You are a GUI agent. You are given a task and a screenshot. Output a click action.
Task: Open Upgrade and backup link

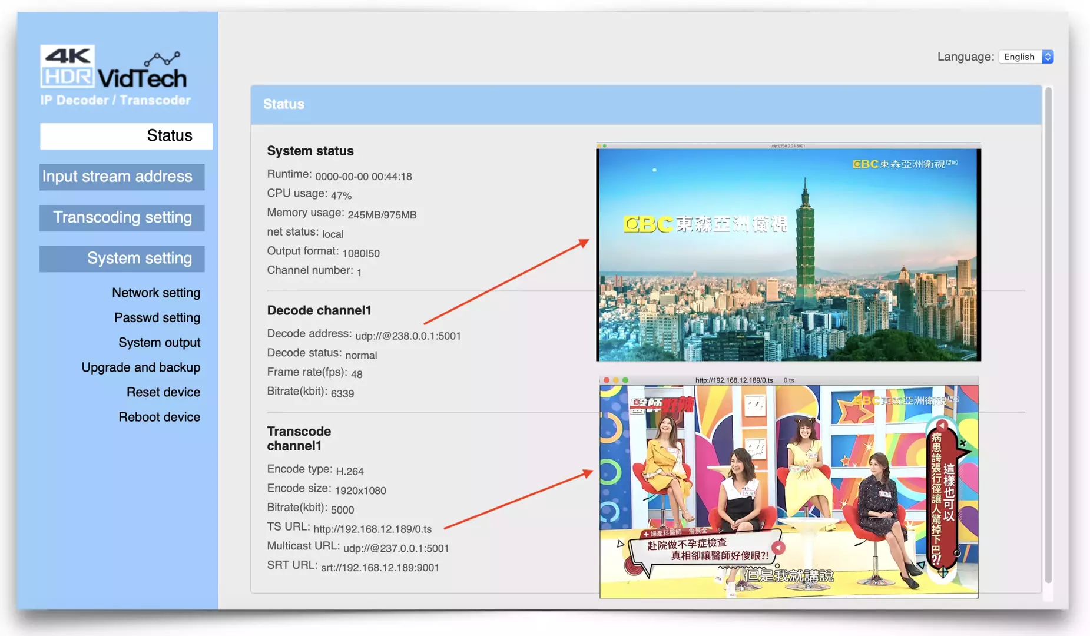(x=141, y=367)
